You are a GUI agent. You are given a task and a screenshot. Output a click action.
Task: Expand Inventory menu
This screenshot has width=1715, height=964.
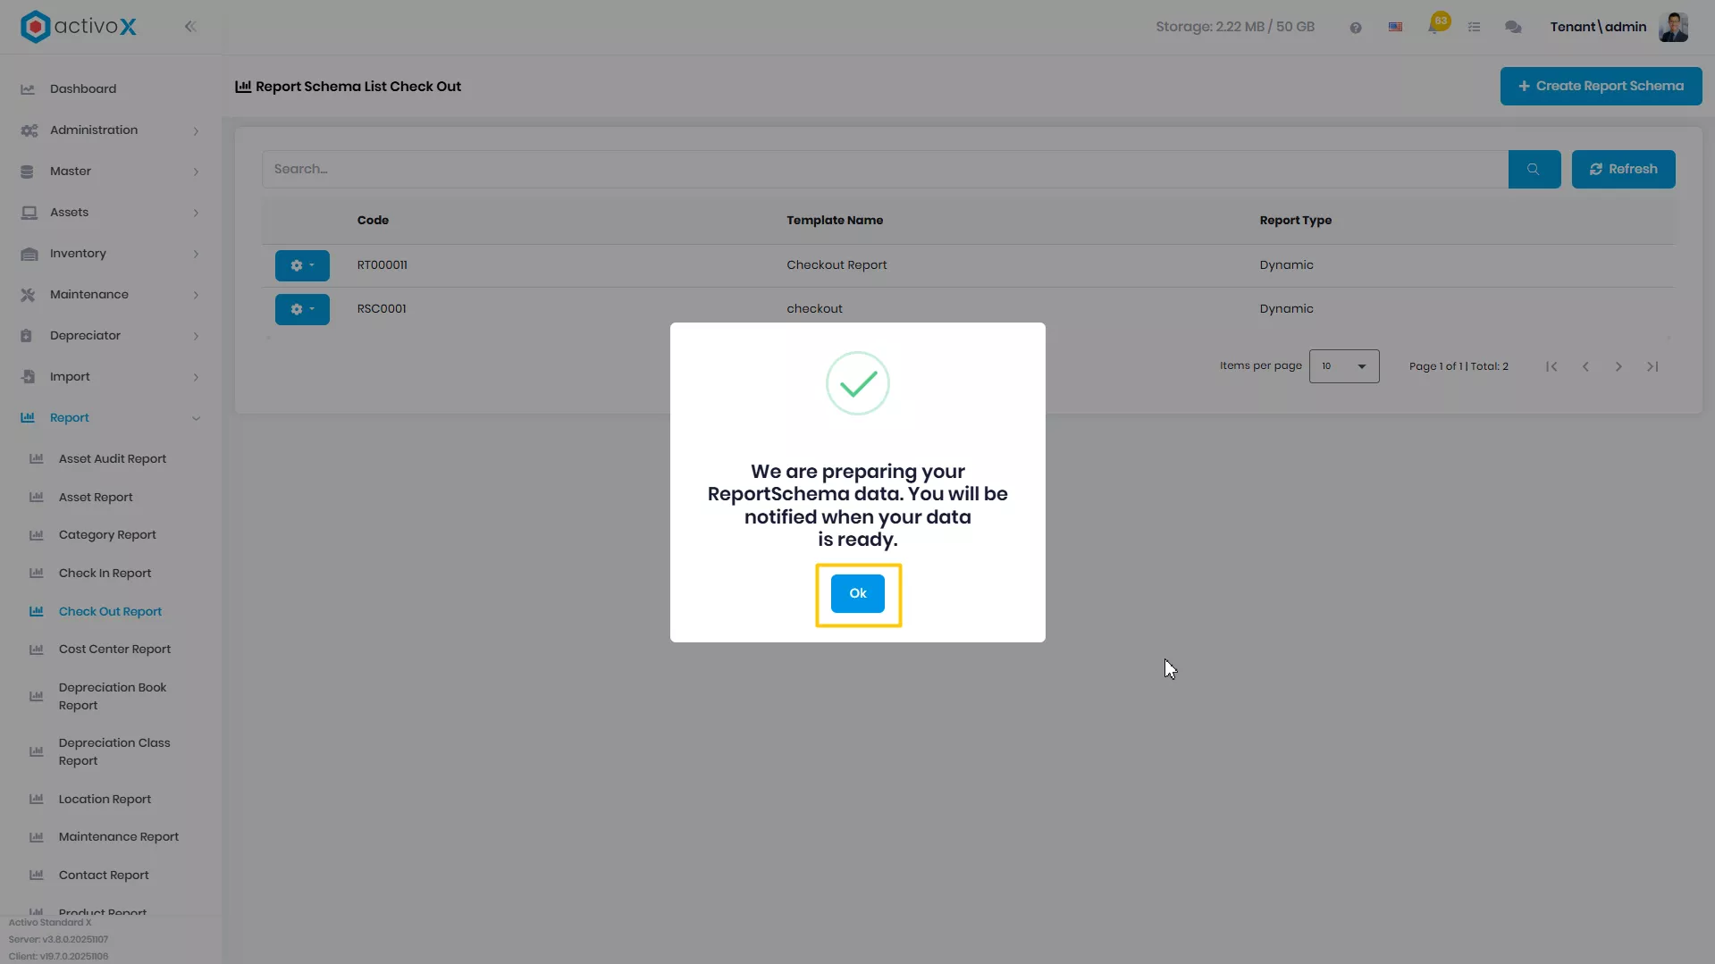[x=110, y=254]
